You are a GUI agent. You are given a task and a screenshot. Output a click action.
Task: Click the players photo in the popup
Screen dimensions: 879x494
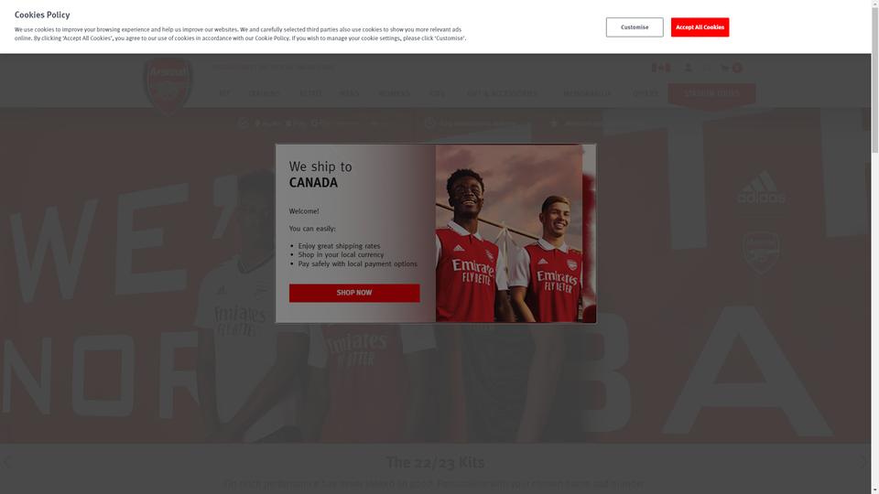tap(509, 233)
